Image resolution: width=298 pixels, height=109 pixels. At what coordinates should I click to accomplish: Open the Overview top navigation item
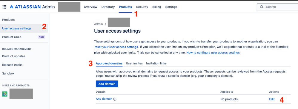click(90, 7)
